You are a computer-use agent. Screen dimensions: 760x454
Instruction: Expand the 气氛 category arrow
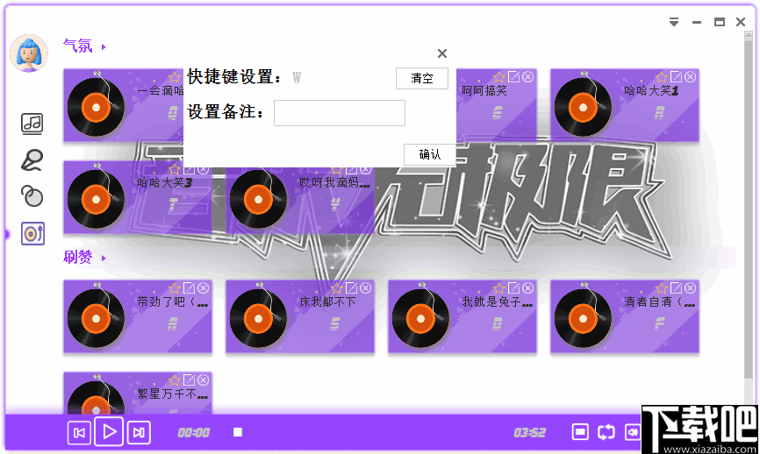(104, 47)
